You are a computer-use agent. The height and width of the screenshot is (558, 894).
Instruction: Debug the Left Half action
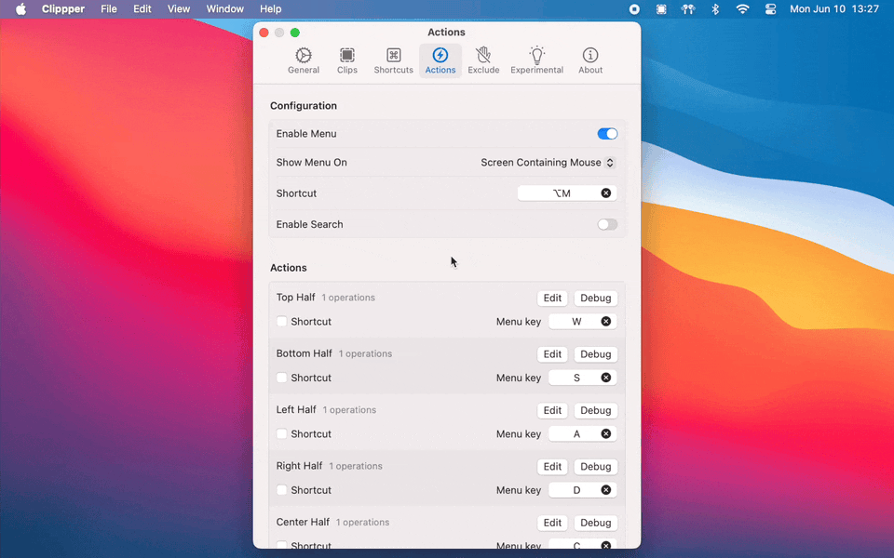click(595, 410)
